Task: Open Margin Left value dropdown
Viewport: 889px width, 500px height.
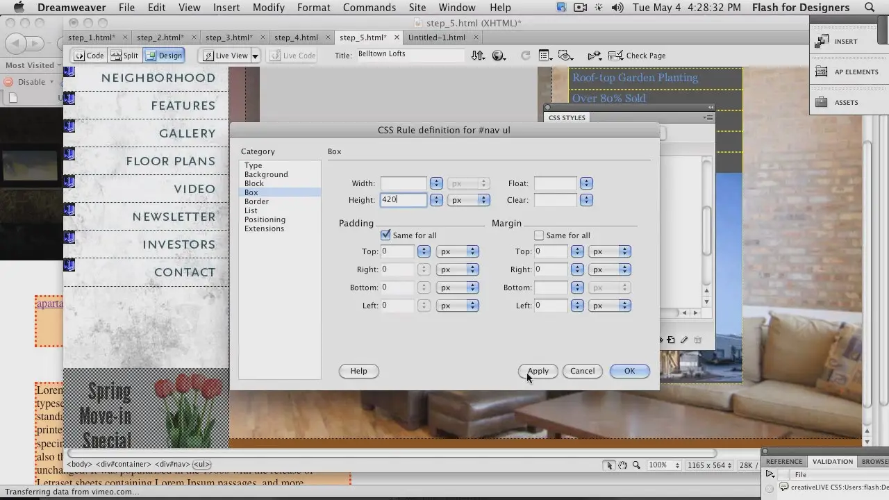Action: 576,306
